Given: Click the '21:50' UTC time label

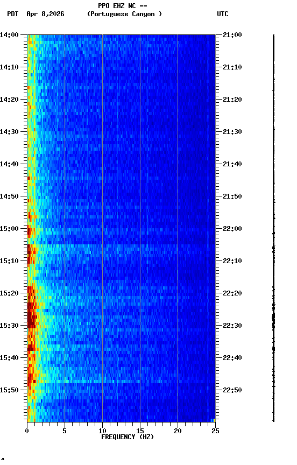Looking at the screenshot, I should [232, 196].
